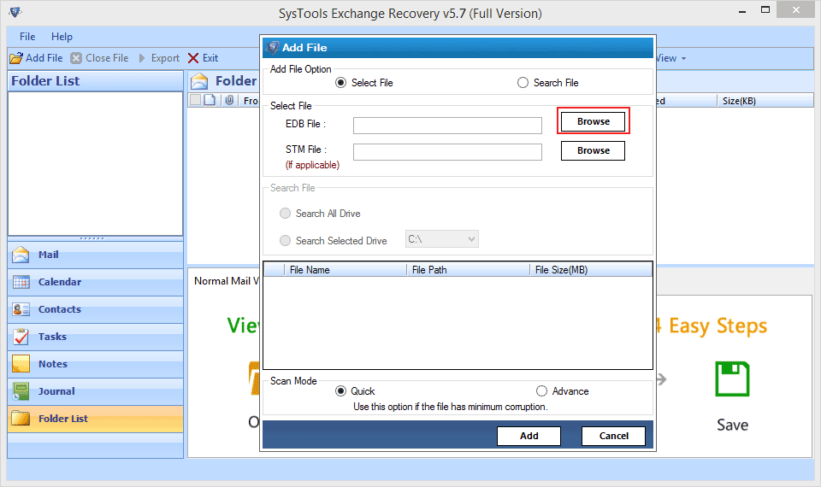Click the Close File toolbar icon
The image size is (821, 487).
coord(76,58)
